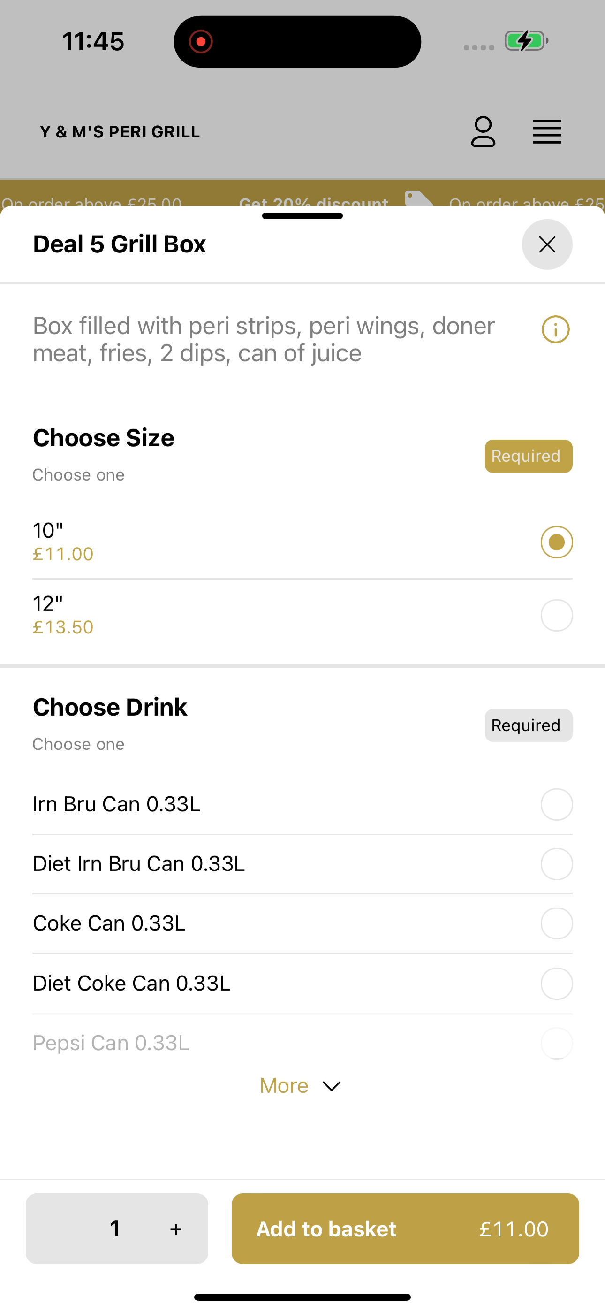
Task: Select Pepsi Can 0.33L option
Action: point(302,1043)
